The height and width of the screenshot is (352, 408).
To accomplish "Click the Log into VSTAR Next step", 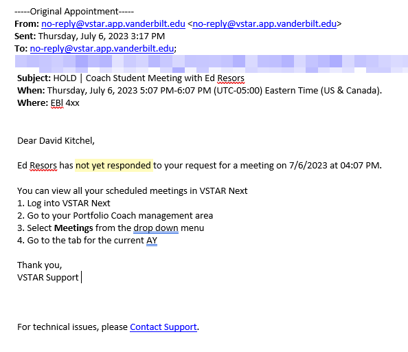I will [64, 203].
